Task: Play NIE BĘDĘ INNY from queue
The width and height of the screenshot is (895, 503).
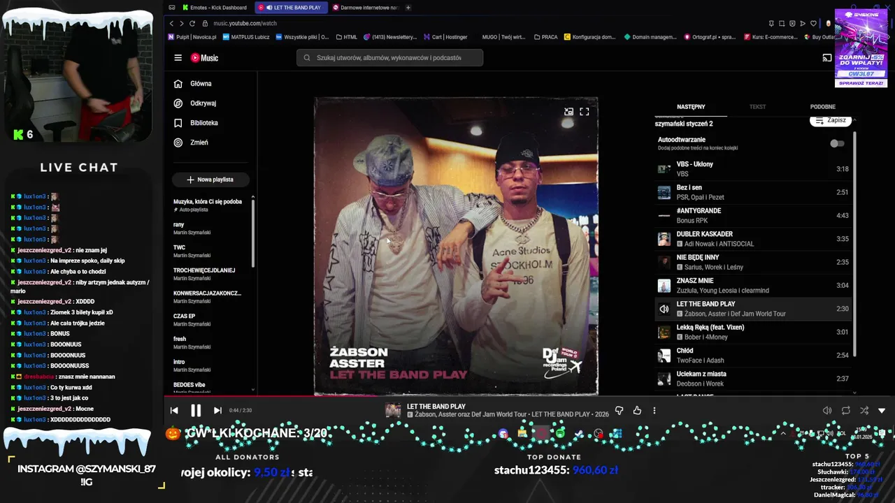Action: click(x=753, y=262)
